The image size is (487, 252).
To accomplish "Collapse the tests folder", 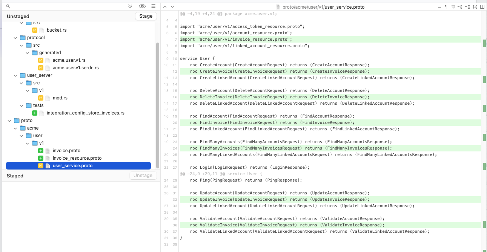I will coord(22,105).
